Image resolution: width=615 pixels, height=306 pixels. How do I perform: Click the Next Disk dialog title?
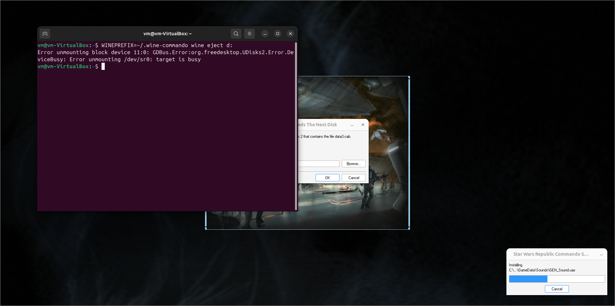[x=317, y=125]
